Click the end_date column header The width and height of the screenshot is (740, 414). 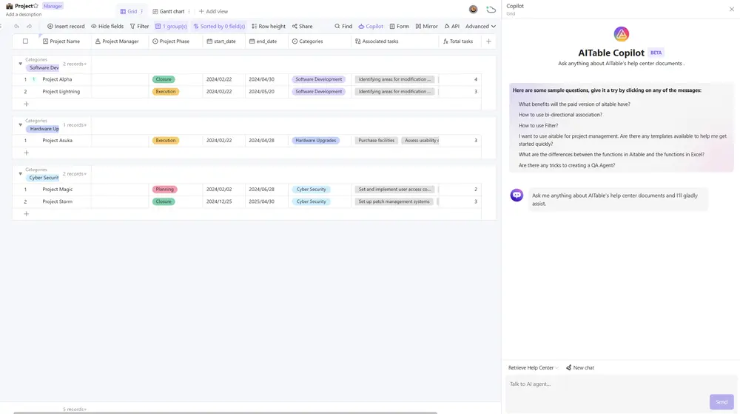pos(266,41)
